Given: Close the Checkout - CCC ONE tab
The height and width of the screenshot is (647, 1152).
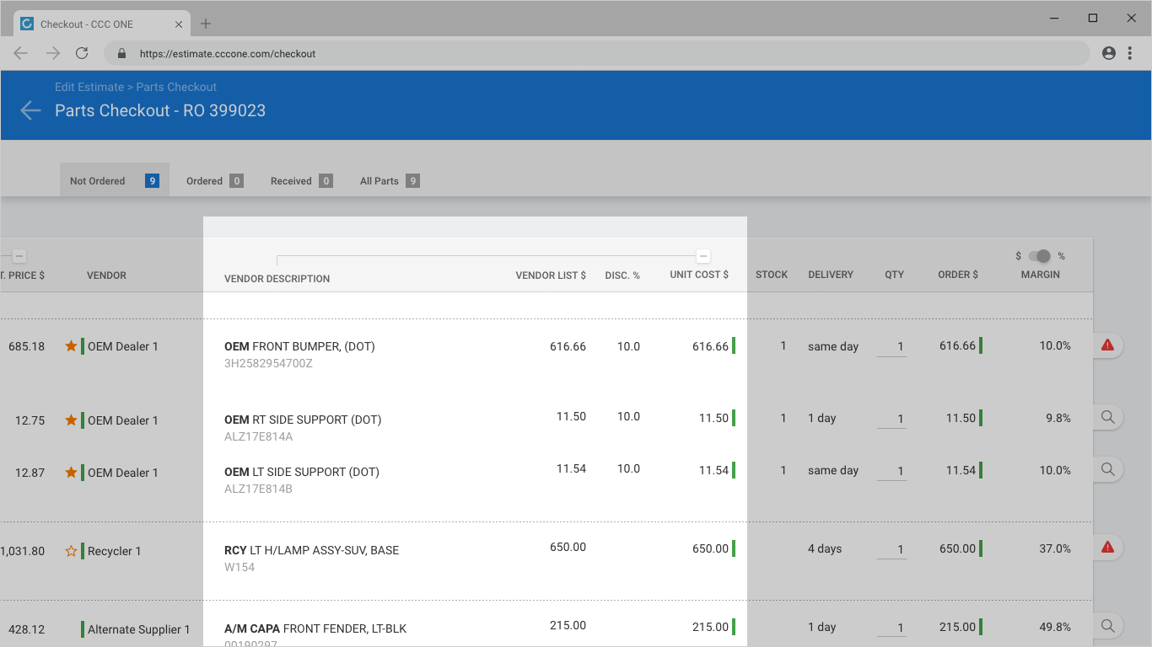Looking at the screenshot, I should [179, 24].
